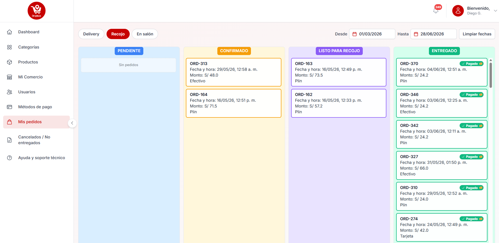
Task: Click the Desde date field 01/03/2026
Action: coord(372,34)
